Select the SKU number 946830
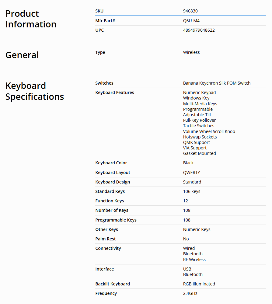 pyautogui.click(x=190, y=11)
